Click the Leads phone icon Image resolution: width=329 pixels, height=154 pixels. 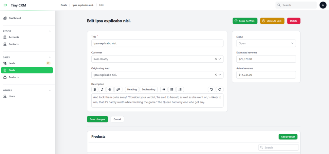[x=5, y=63]
